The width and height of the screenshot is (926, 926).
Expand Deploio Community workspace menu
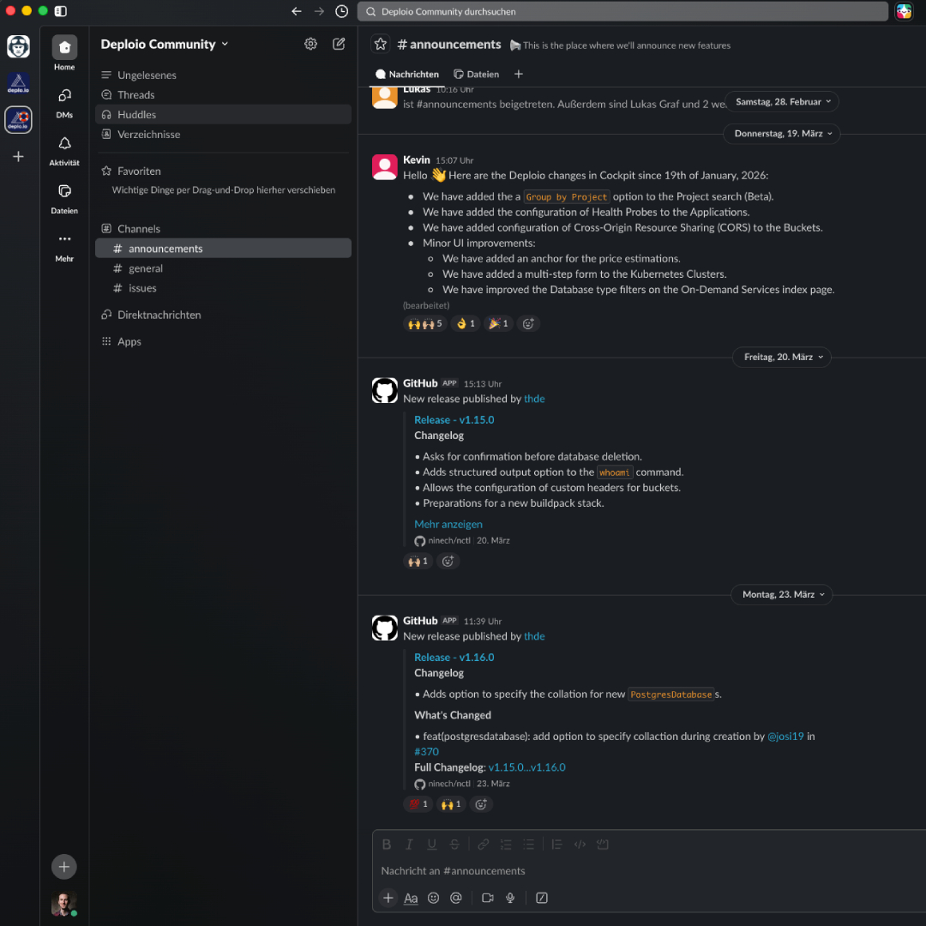(x=164, y=45)
